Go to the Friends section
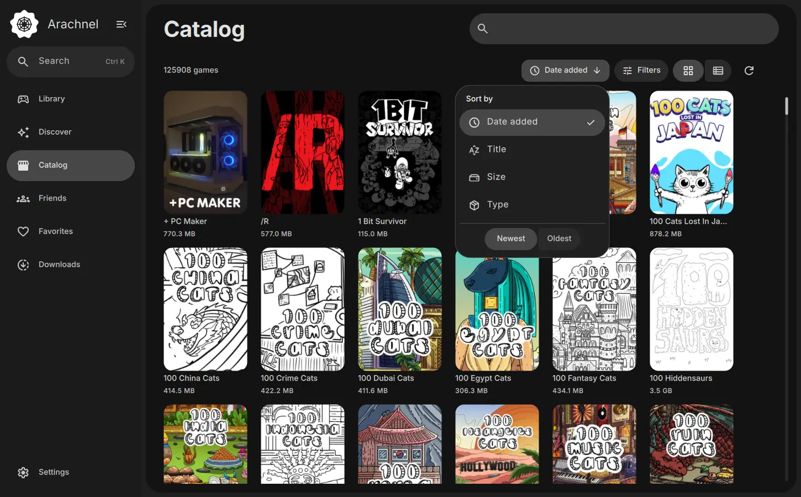This screenshot has height=497, width=801. click(x=71, y=198)
